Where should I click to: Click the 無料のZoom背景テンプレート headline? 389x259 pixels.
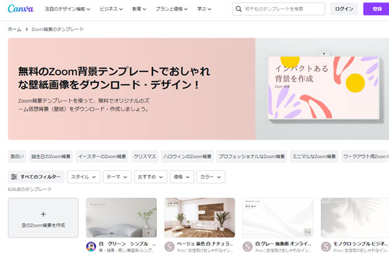114,78
